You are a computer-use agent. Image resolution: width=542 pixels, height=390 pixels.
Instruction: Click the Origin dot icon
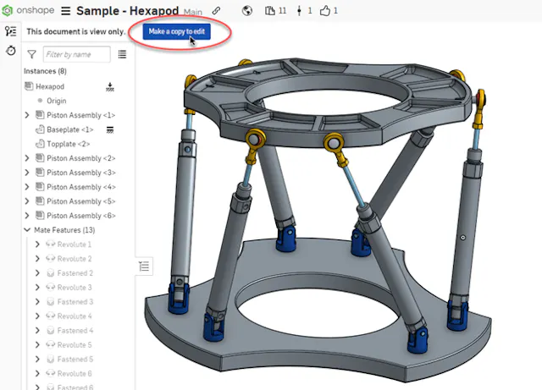point(40,101)
